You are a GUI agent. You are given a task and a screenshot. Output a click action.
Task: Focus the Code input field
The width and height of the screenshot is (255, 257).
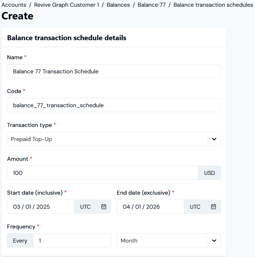pos(114,105)
